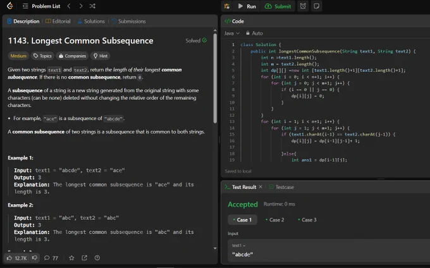Image resolution: width=430 pixels, height=268 pixels.
Task: Switch to the Description tab
Action: 23,21
